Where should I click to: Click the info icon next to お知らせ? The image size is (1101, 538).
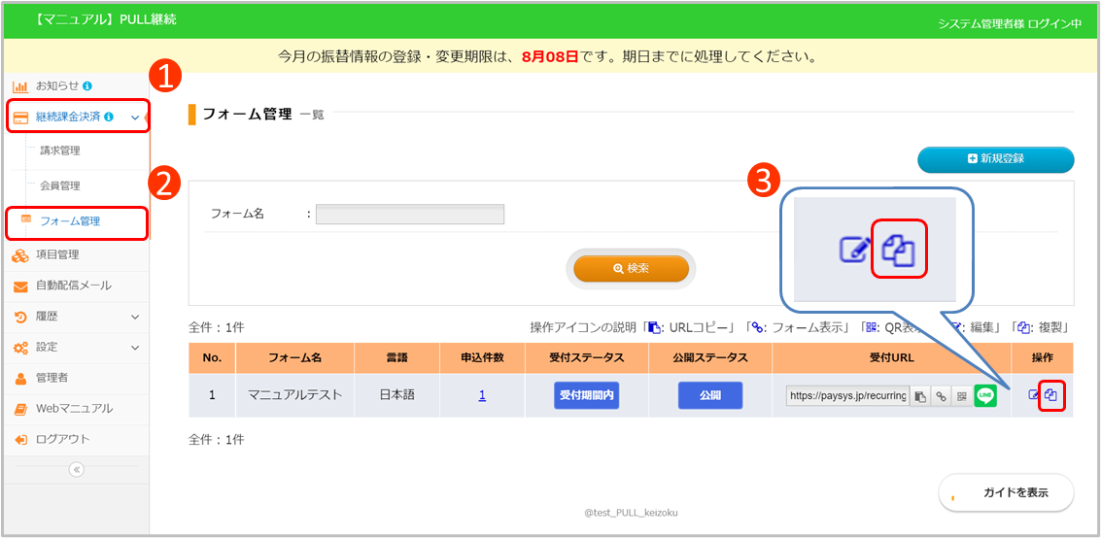click(x=88, y=86)
